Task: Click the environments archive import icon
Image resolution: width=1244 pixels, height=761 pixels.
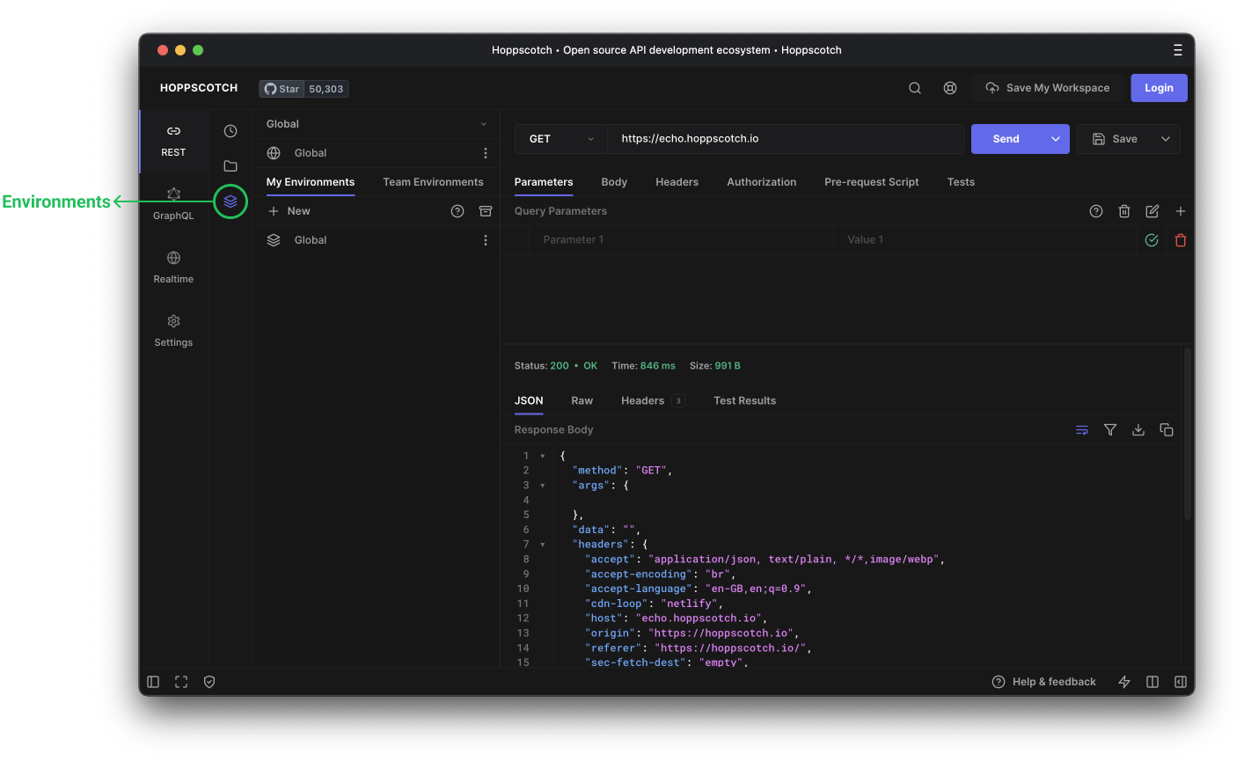Action: coord(486,211)
